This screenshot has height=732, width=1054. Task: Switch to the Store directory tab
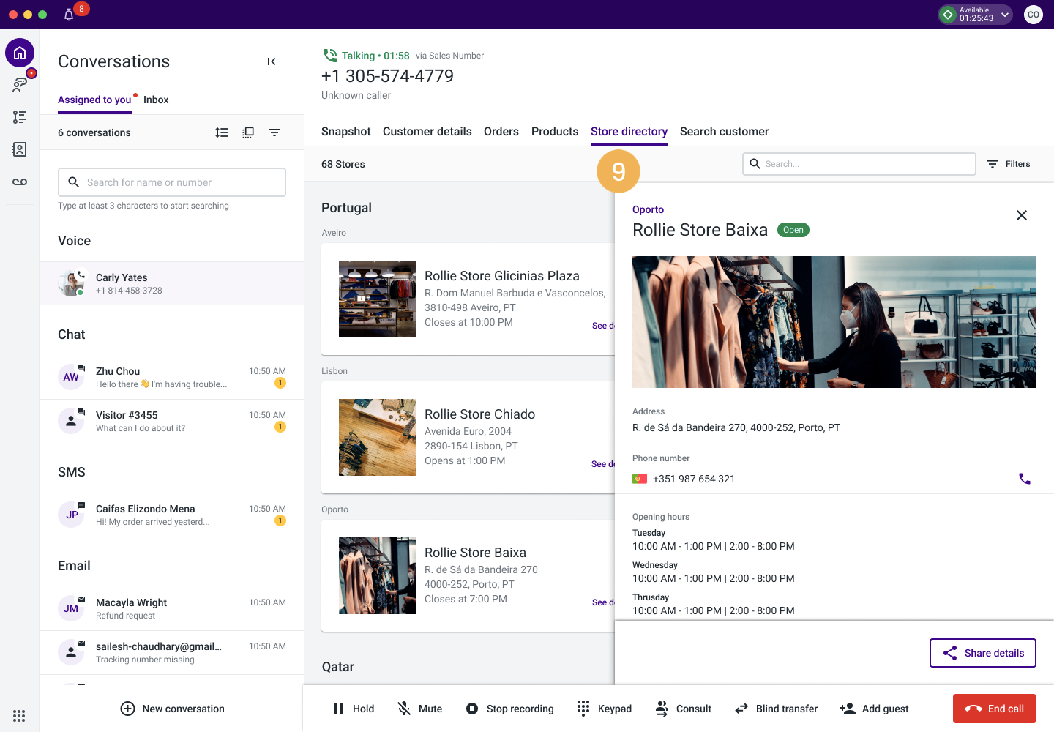click(x=629, y=132)
